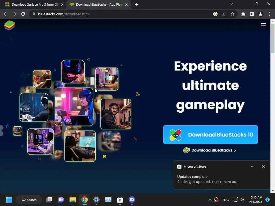Go forward in browser history
Viewport: 275px width, 206px height.
point(15,14)
